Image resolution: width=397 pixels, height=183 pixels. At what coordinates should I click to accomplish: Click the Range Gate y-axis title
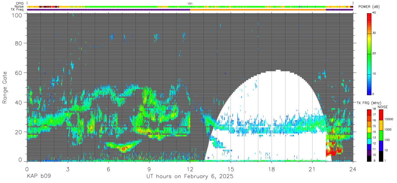tap(5, 87)
